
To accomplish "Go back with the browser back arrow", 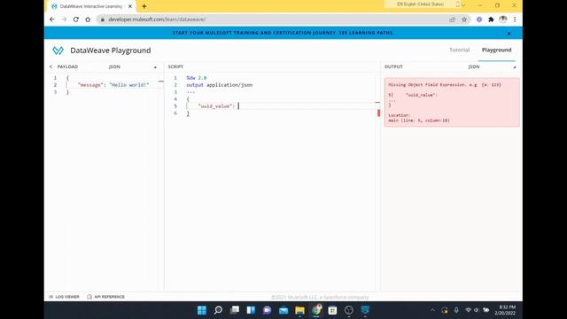I will pyautogui.click(x=52, y=19).
